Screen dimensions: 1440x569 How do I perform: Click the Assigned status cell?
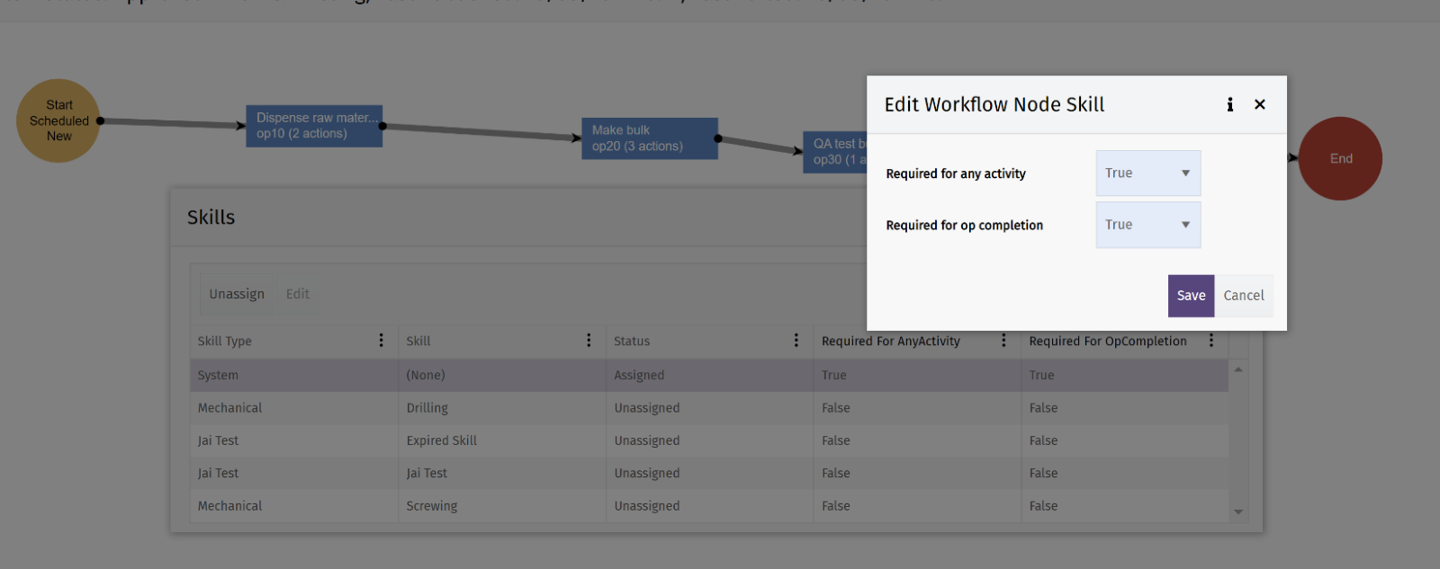709,376
